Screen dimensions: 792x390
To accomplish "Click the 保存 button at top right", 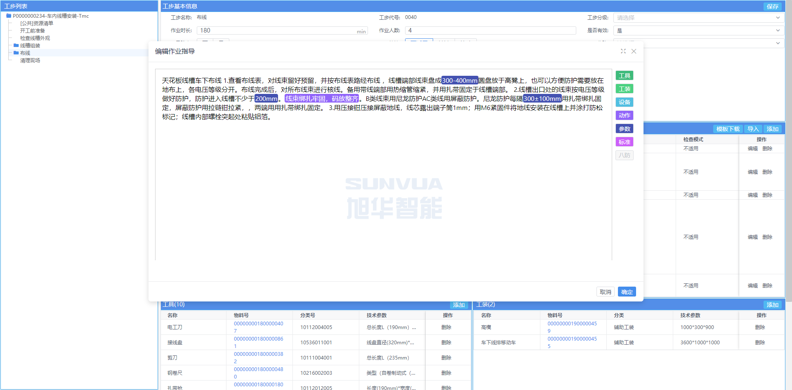I will tap(772, 7).
